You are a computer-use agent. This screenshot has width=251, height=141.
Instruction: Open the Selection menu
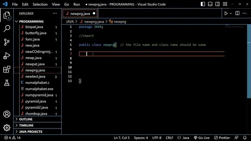coord(40,4)
